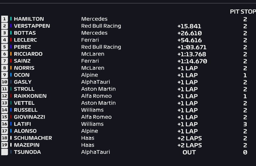This screenshot has width=256, height=166.
Task: Click position badge 19 next to Mazepin
Action: pyautogui.click(x=4, y=145)
